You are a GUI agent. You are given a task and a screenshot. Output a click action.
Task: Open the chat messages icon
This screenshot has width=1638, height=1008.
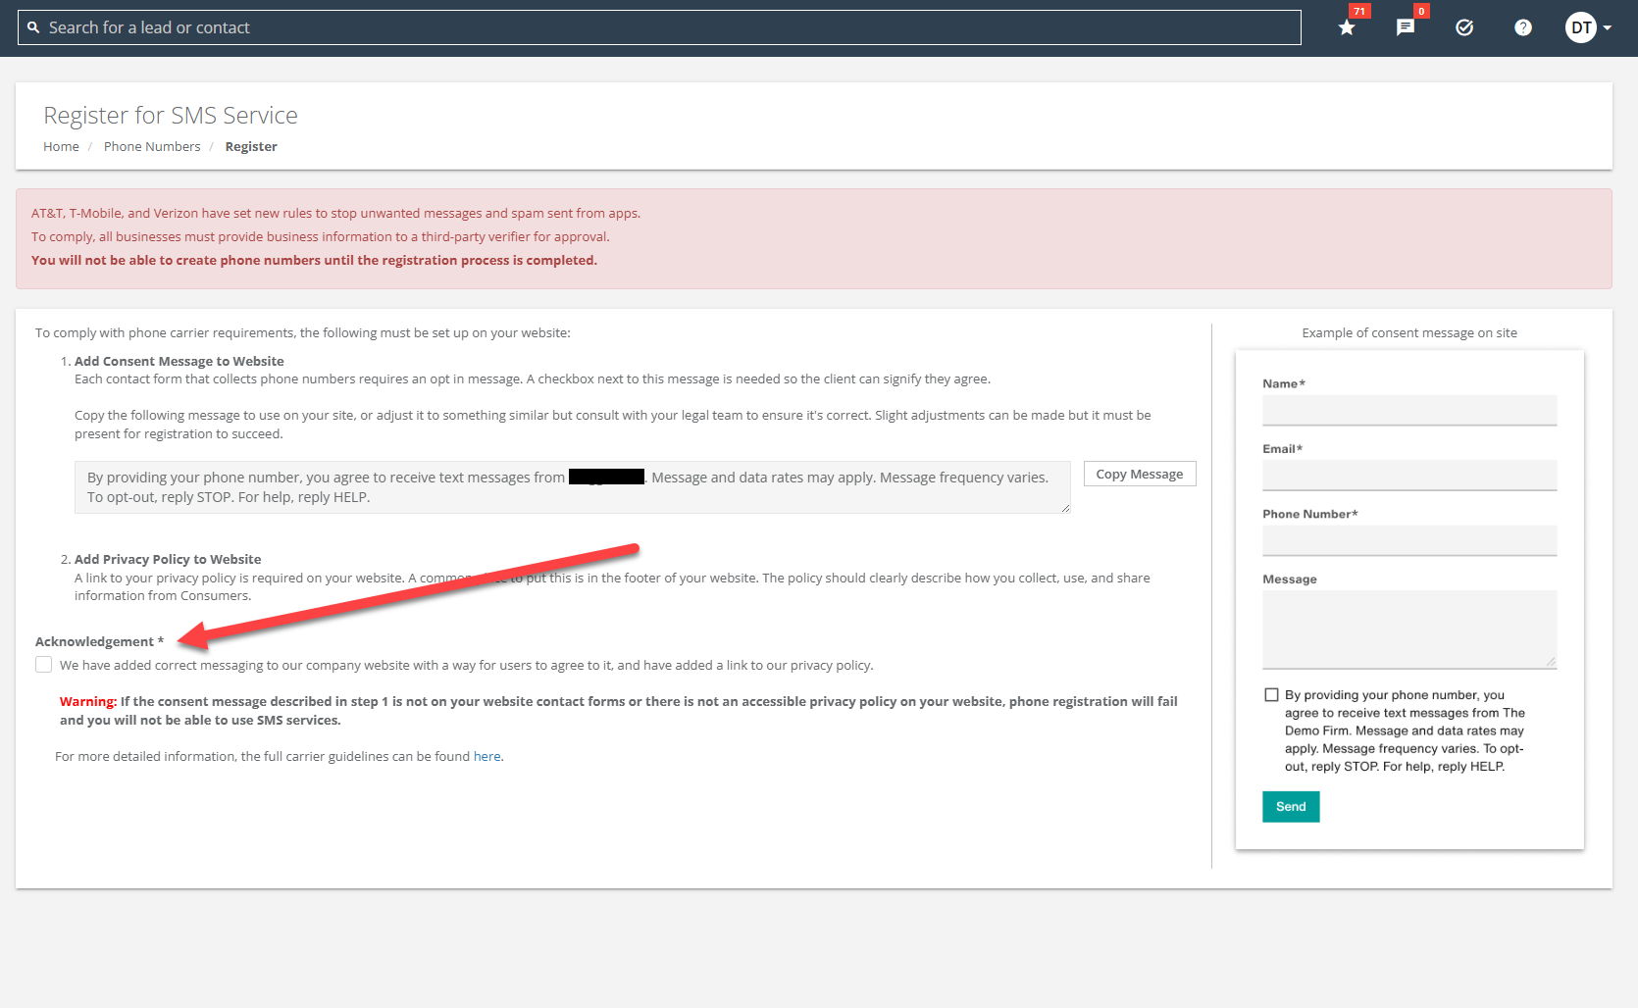tap(1406, 27)
